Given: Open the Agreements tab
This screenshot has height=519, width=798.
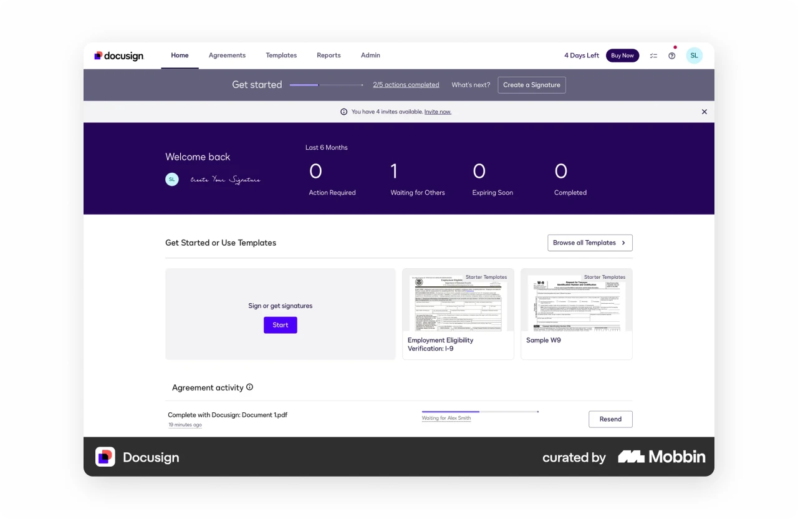Looking at the screenshot, I should 227,56.
